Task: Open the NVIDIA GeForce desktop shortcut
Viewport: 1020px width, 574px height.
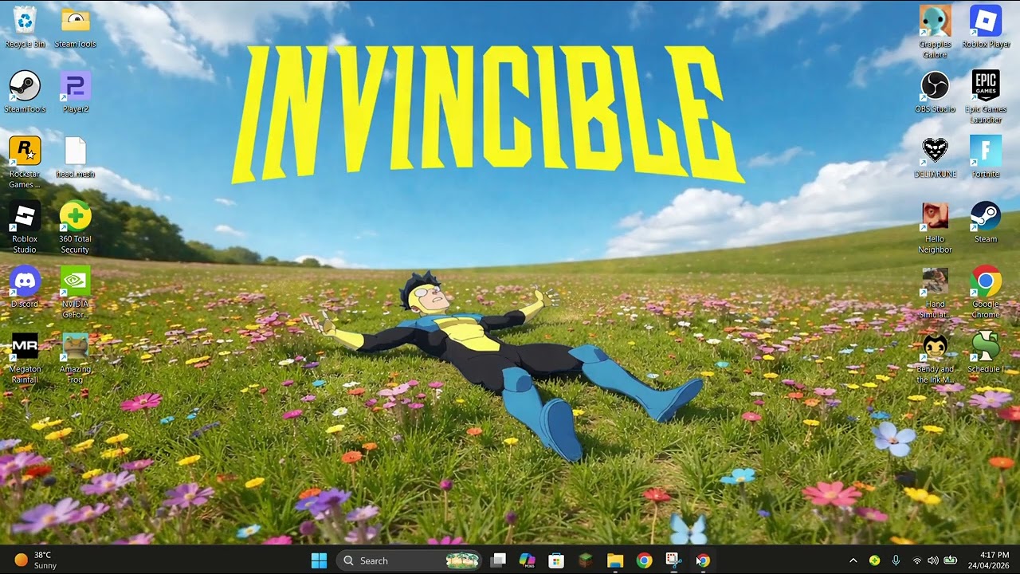Action: click(x=75, y=293)
